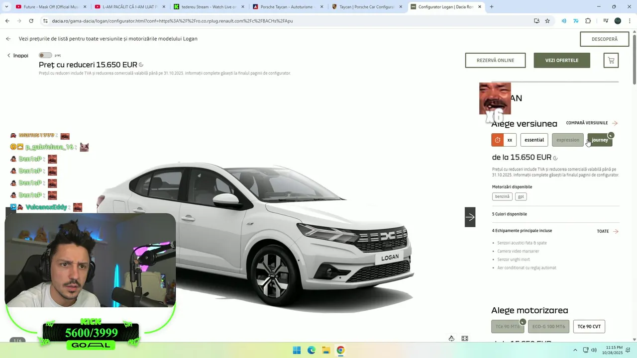
Task: Open site info icon in address bar
Action: tap(45, 21)
